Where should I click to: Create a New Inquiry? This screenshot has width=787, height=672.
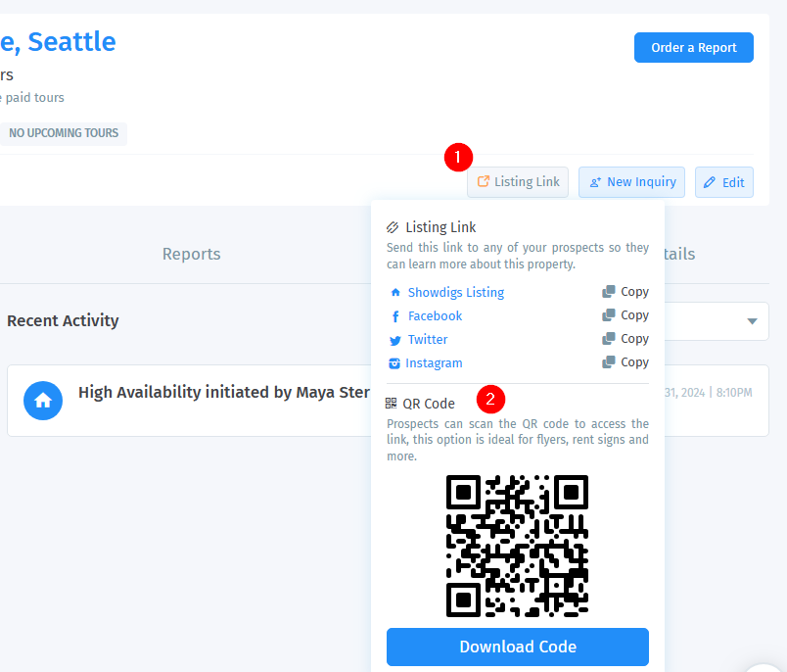(x=631, y=182)
